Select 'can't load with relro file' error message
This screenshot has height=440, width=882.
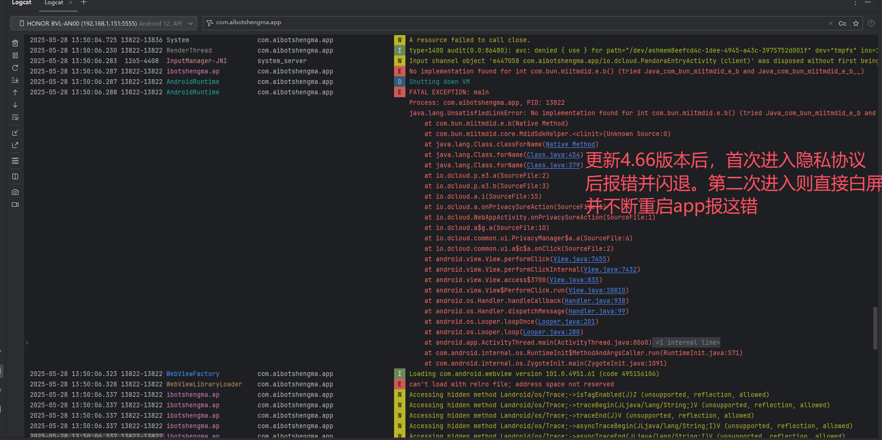coord(511,384)
